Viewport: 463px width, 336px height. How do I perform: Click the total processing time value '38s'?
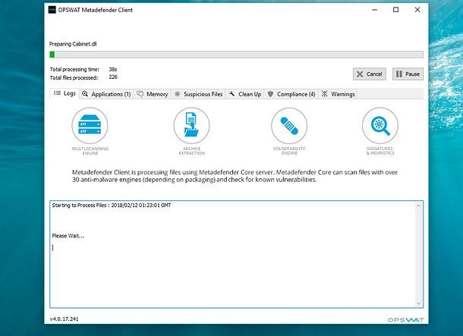[x=113, y=69]
